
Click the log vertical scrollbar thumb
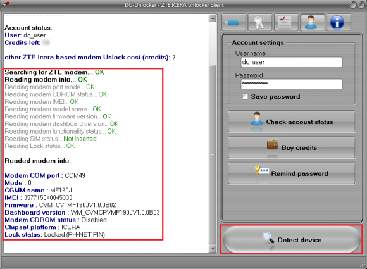[x=212, y=154]
